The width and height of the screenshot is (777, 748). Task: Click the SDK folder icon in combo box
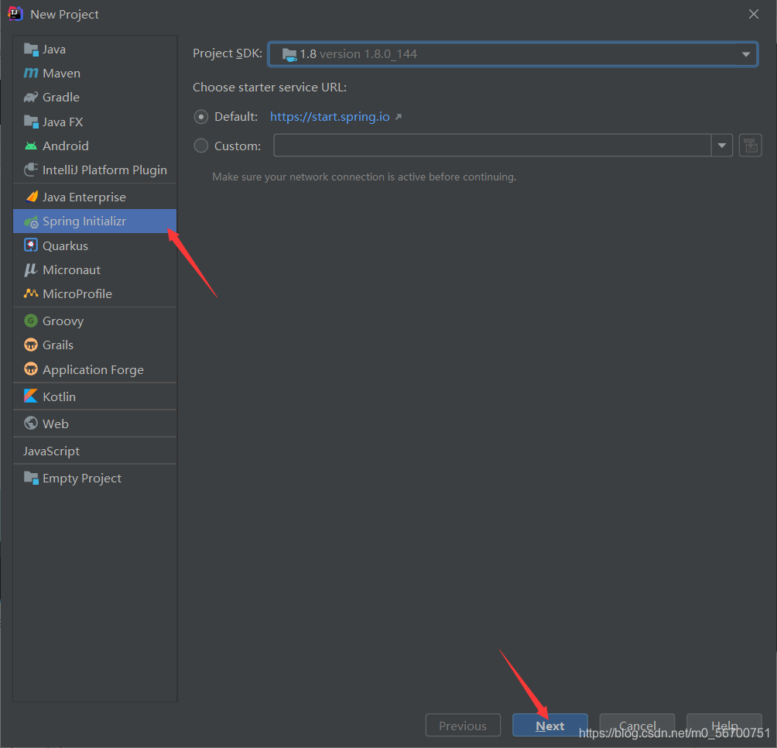(x=289, y=54)
